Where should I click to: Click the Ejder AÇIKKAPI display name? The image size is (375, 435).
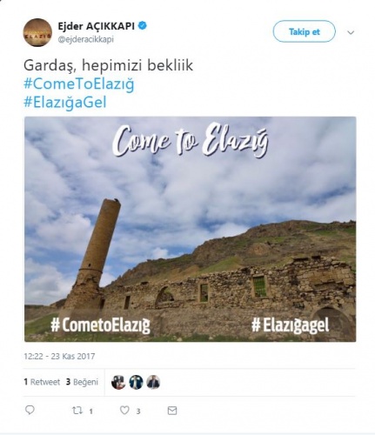click(96, 26)
